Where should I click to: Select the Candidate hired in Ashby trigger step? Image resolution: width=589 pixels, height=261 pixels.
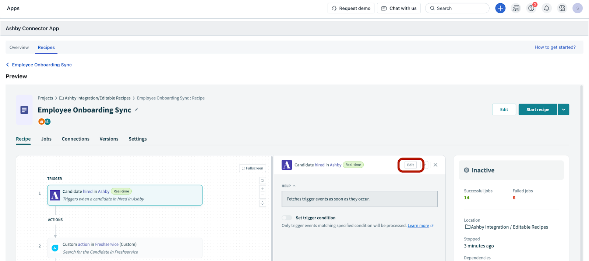click(125, 195)
